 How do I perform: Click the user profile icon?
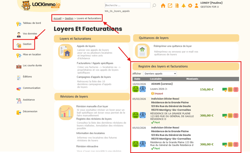click(196, 6)
